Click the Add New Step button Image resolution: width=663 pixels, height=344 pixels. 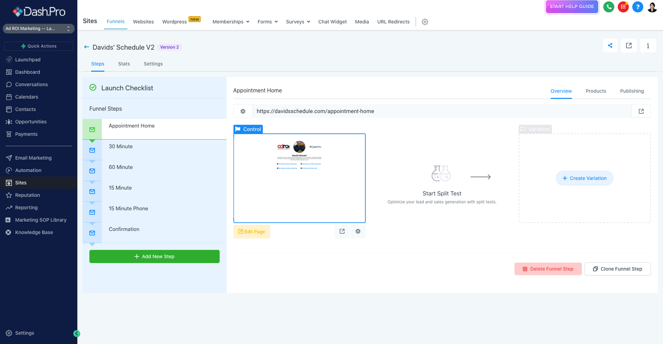click(154, 256)
